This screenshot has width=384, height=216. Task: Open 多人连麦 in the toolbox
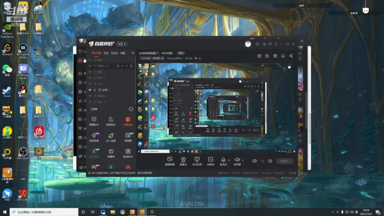pyautogui.click(x=111, y=137)
